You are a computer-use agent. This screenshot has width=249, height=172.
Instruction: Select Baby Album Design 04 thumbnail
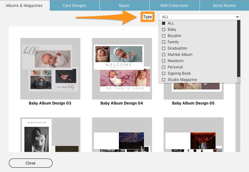(x=122, y=69)
